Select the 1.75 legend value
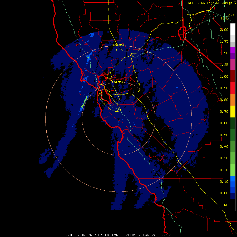This screenshot has height=237, width=237. coord(224,41)
